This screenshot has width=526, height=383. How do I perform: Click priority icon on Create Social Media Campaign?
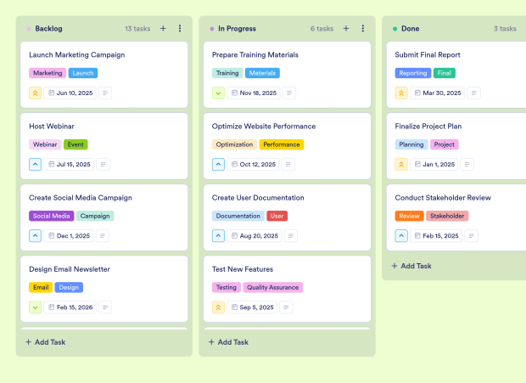point(36,236)
